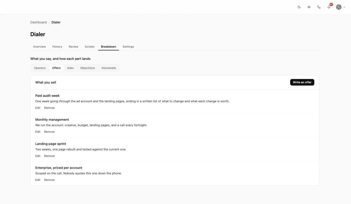This screenshot has height=204, width=351.
Task: Toggle dark mode moon icon
Action: coord(299,7)
